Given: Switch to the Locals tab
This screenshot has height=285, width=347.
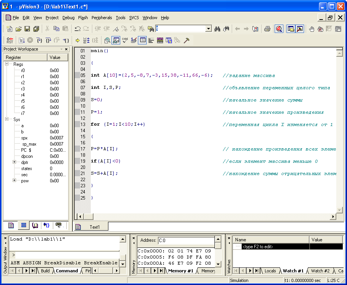Looking at the screenshot, I should coord(270,271).
